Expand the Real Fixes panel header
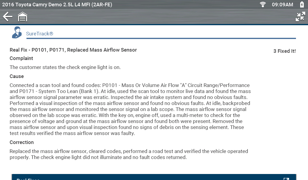This screenshot has height=180, width=308. pyautogui.click(x=150, y=178)
